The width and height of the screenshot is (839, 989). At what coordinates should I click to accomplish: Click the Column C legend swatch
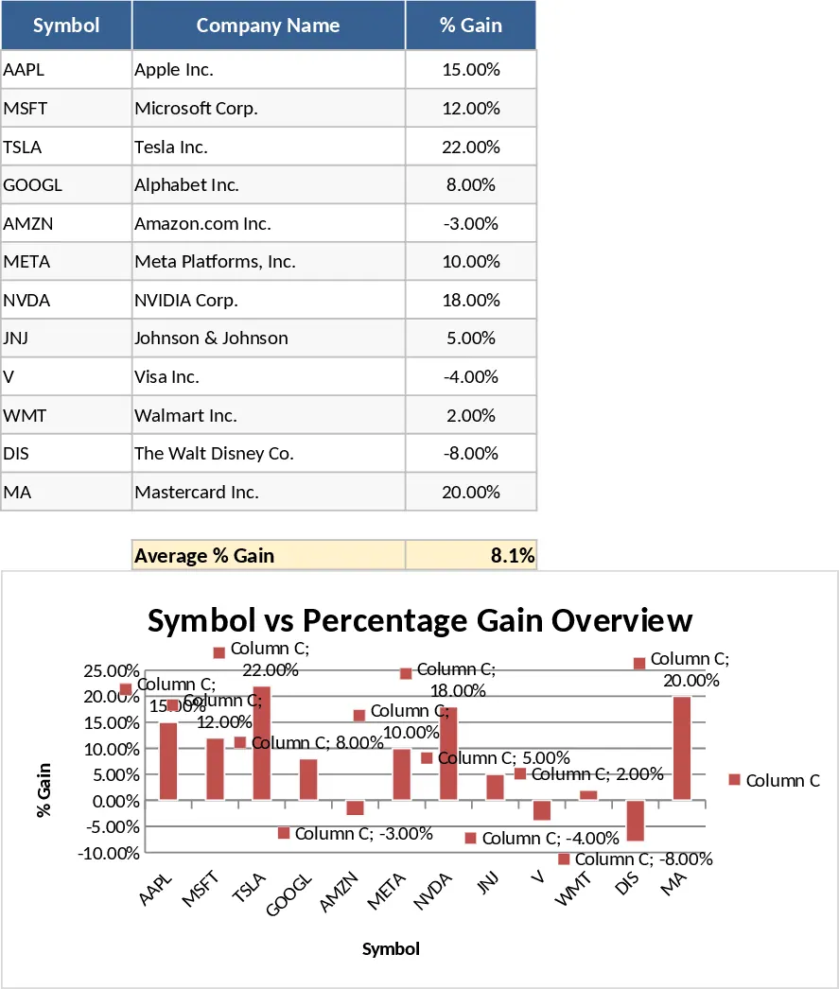click(x=734, y=780)
